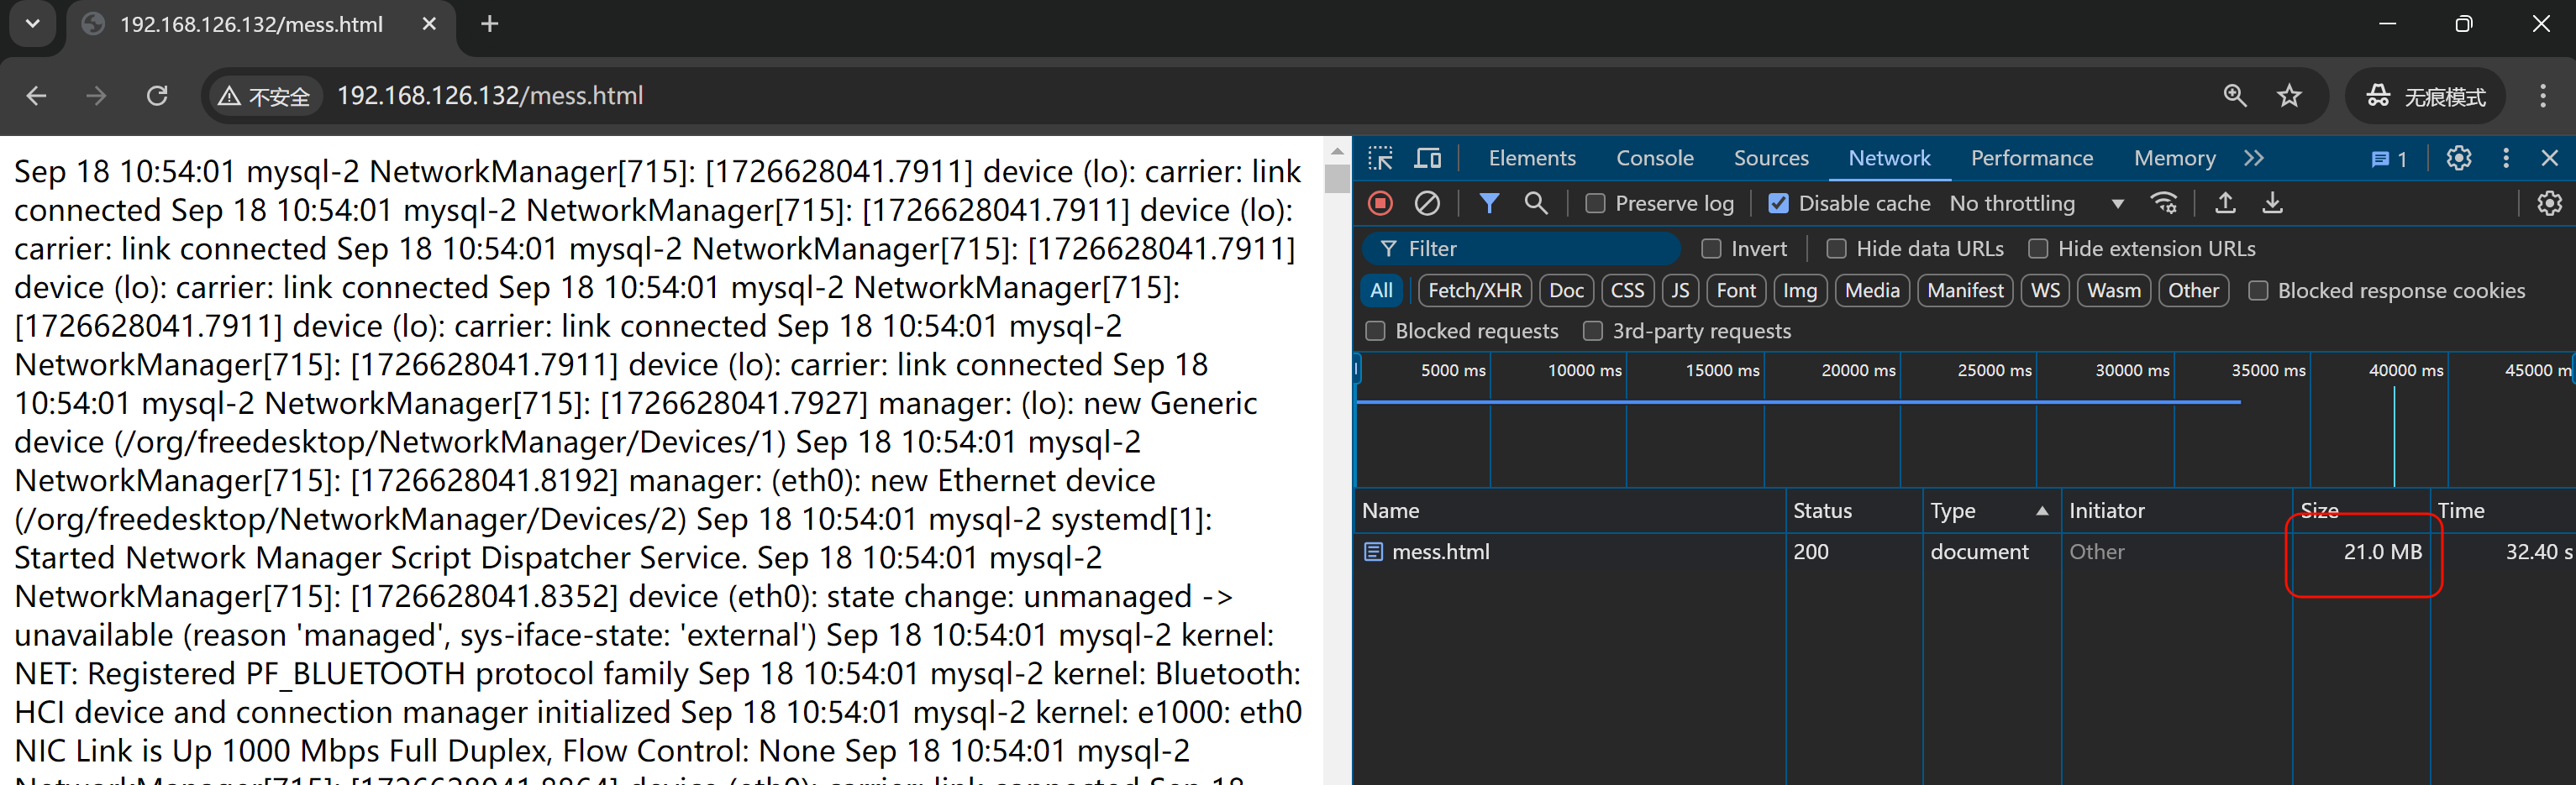Screen dimensions: 2576x785
Task: Uncheck Disable cache checkbox
Action: tap(1778, 204)
